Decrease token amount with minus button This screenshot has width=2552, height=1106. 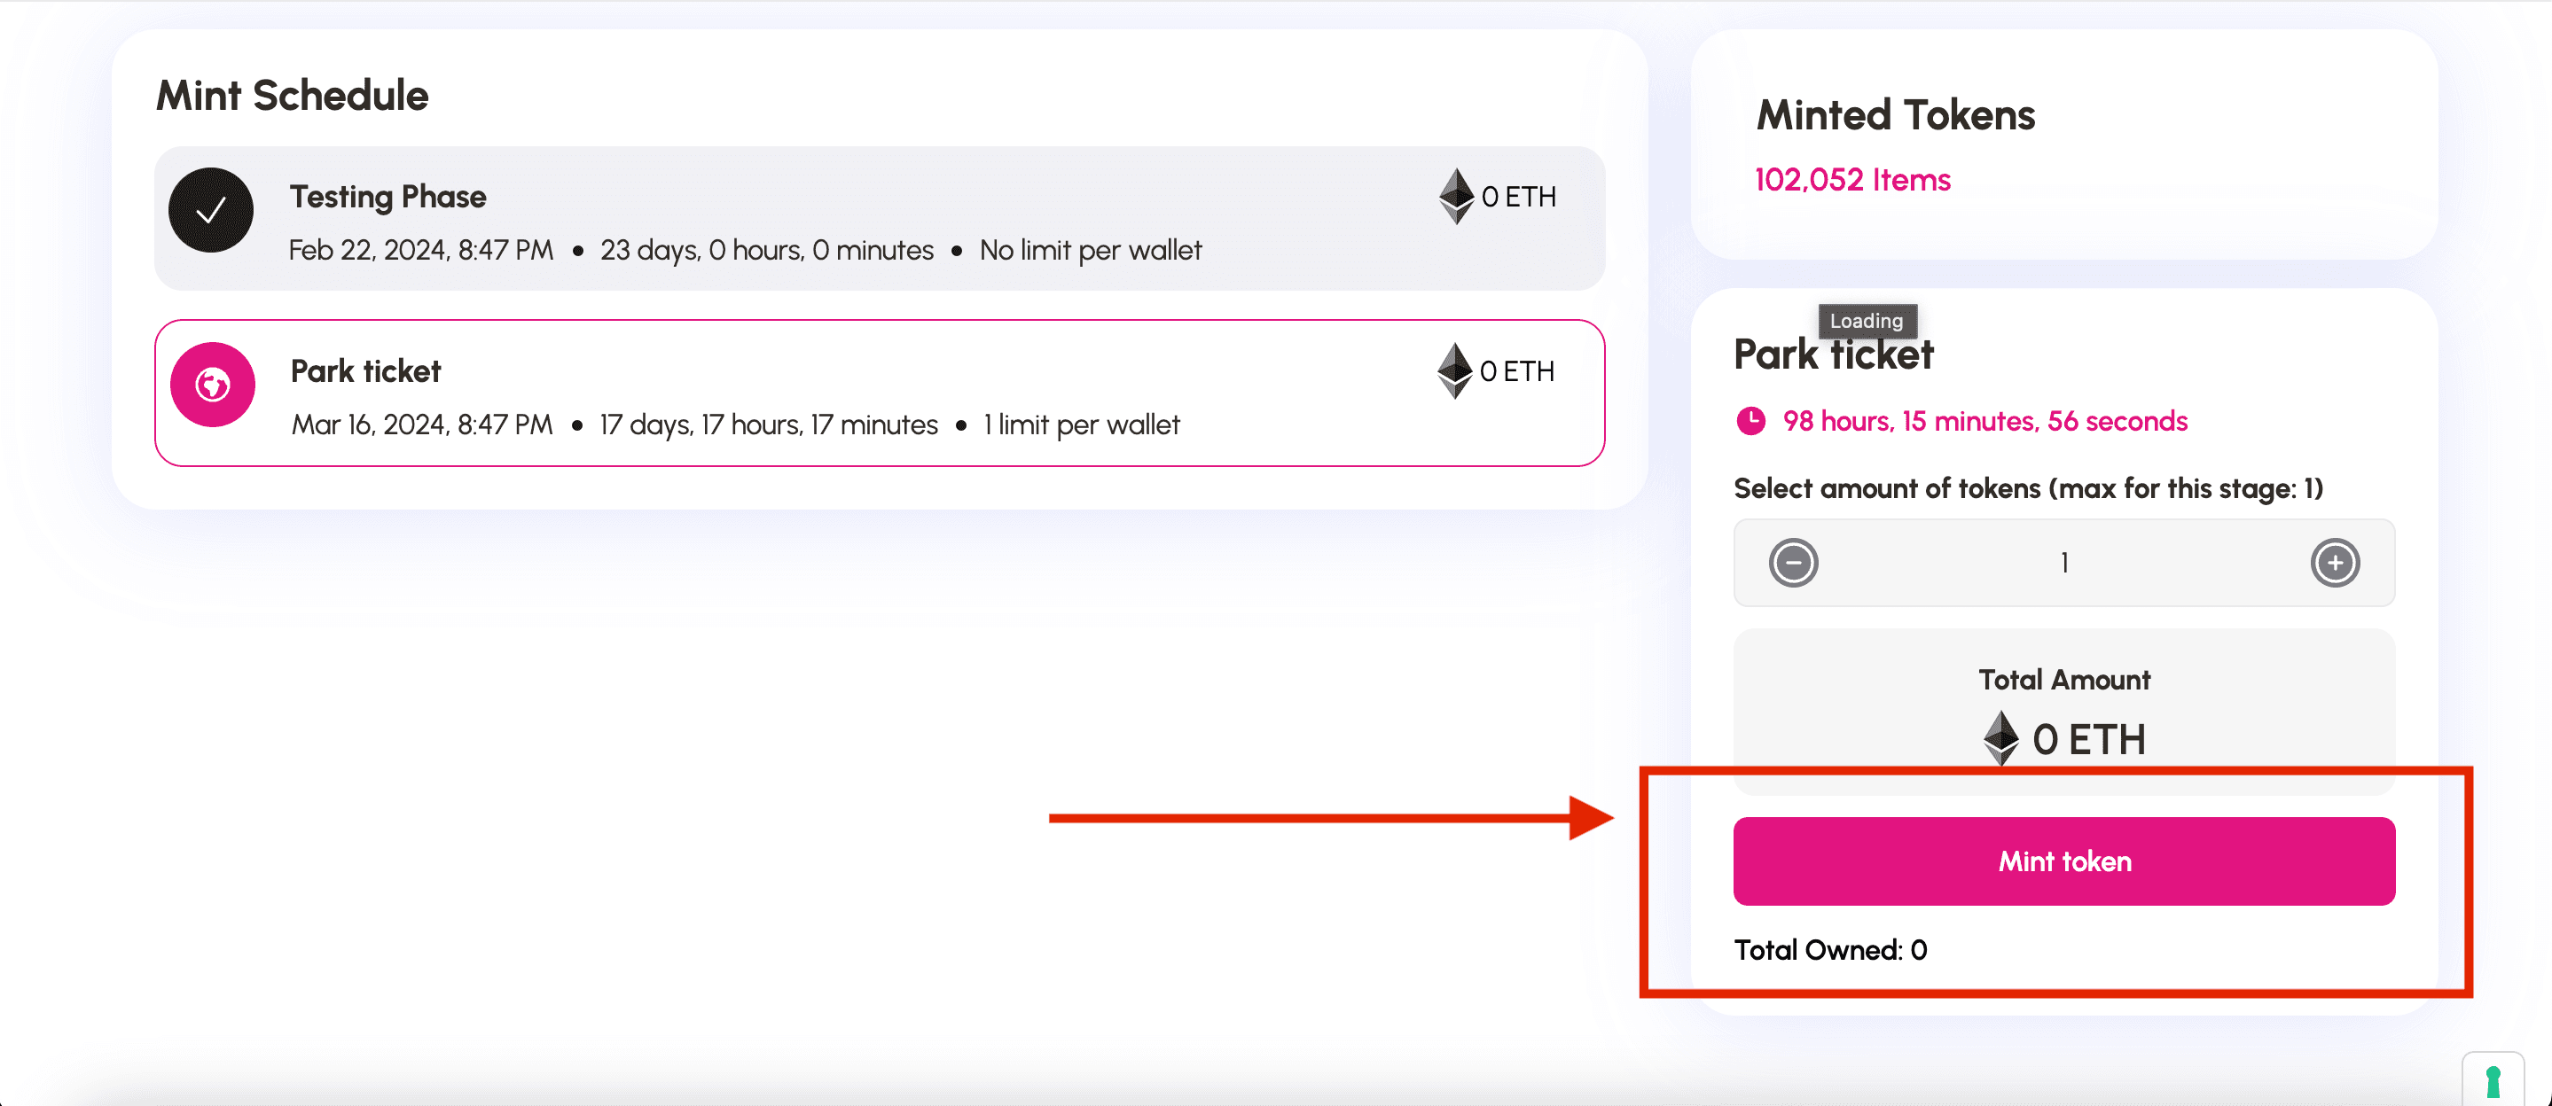click(1793, 563)
